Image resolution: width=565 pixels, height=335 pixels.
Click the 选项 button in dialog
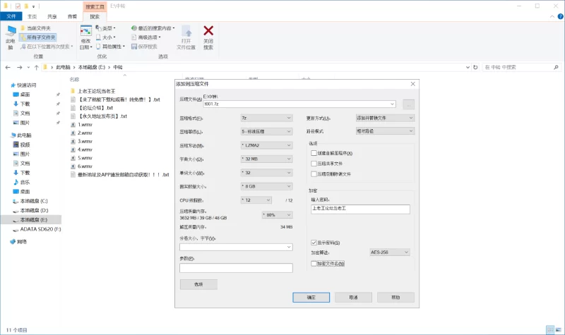[x=198, y=284]
